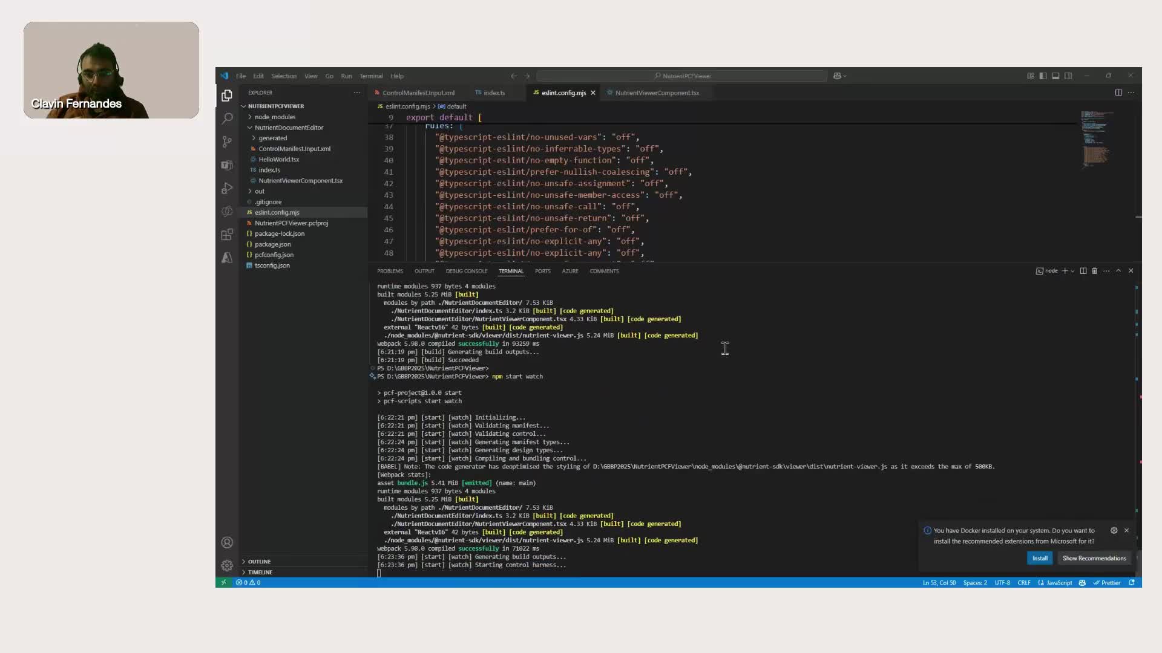Open the Terminal menu
This screenshot has height=653, width=1162.
tap(371, 76)
